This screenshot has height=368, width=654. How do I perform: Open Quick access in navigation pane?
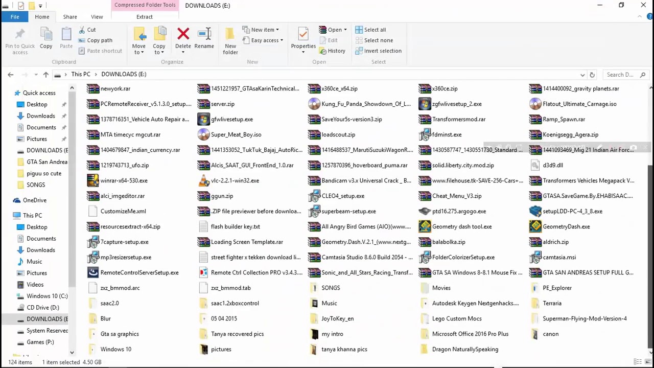[39, 93]
